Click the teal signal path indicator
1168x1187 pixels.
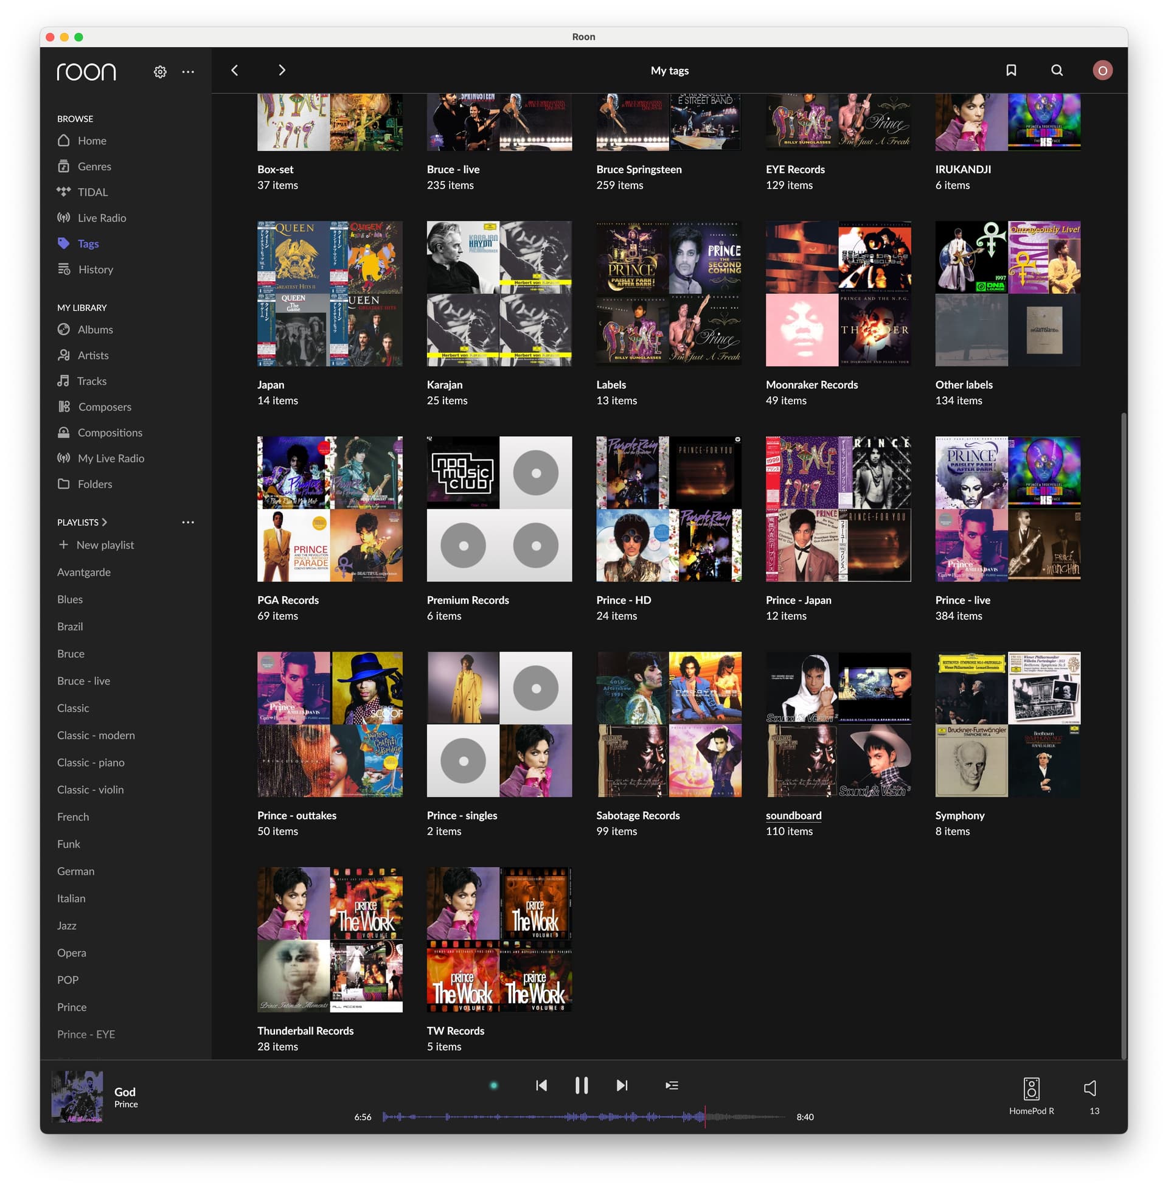(x=494, y=1085)
